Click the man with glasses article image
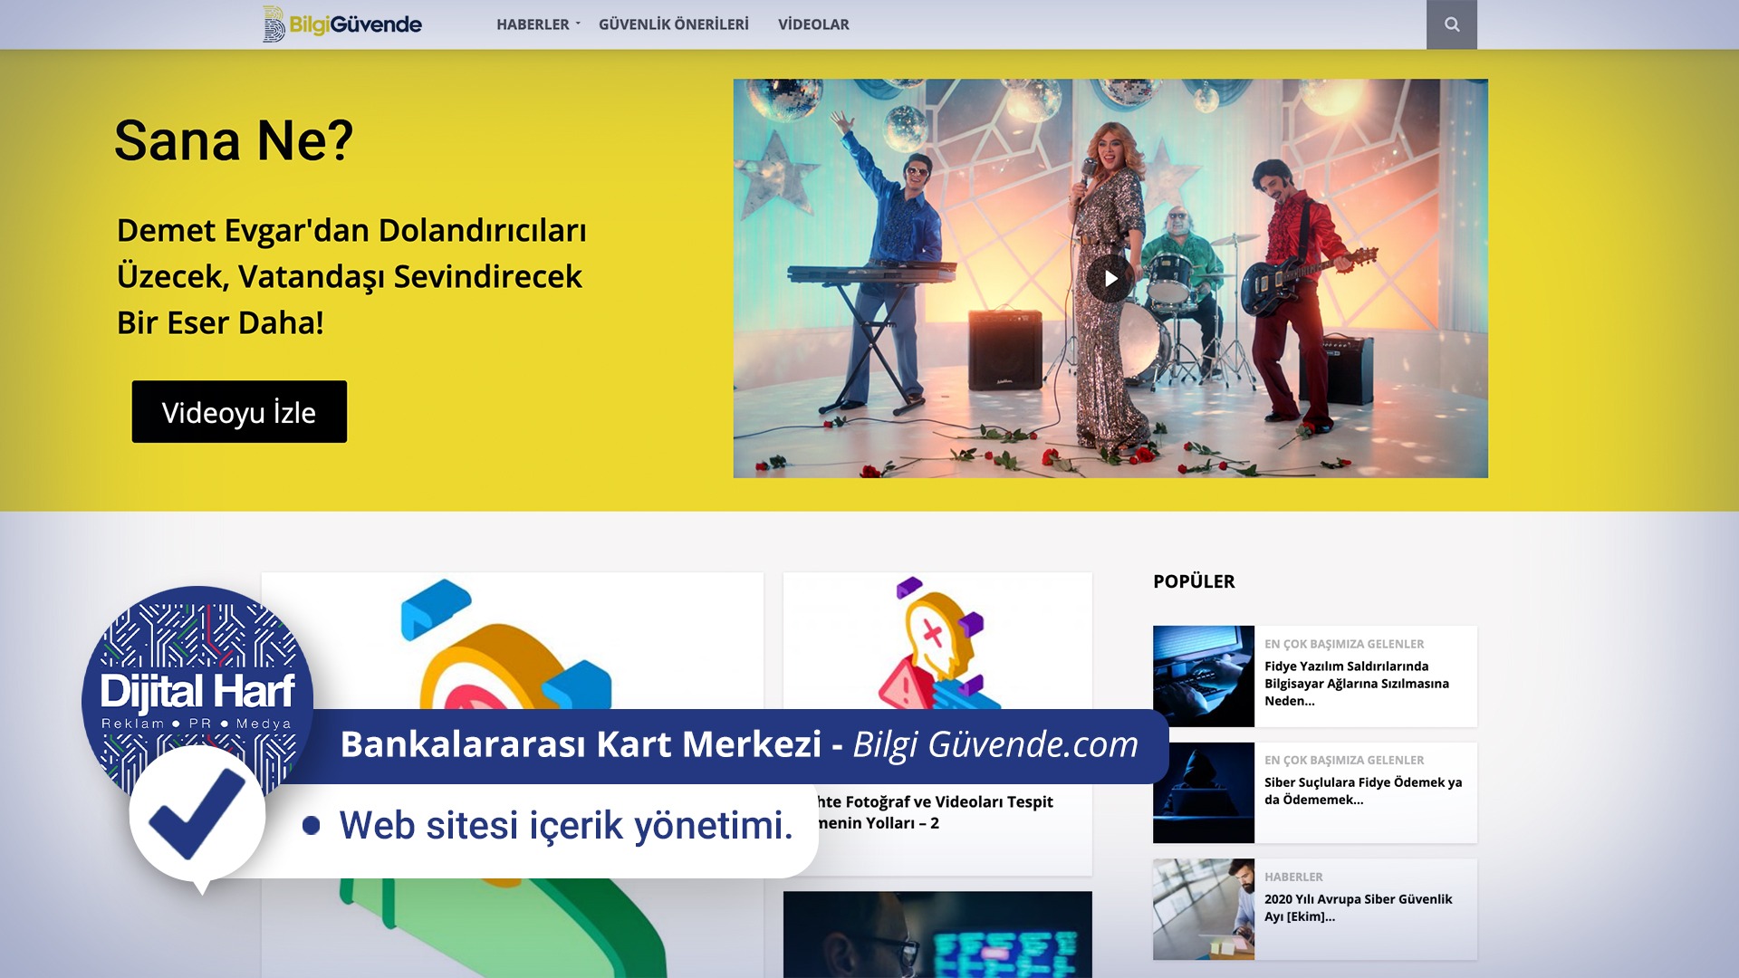This screenshot has width=1739, height=978. [937, 935]
